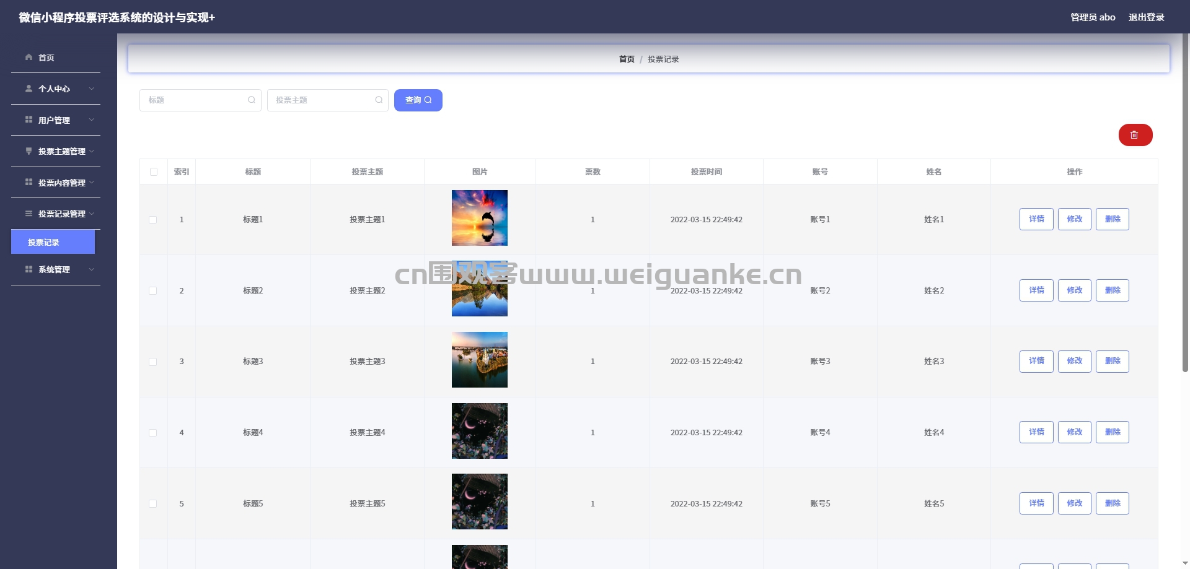Click 详情 for row 标题5
This screenshot has width=1190, height=569.
[x=1036, y=503]
